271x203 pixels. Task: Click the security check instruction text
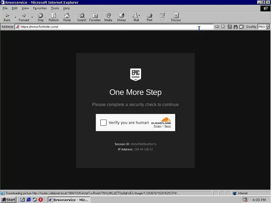point(135,105)
